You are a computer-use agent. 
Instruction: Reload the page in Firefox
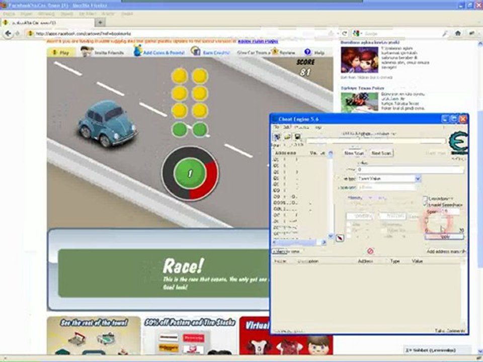[x=345, y=33]
